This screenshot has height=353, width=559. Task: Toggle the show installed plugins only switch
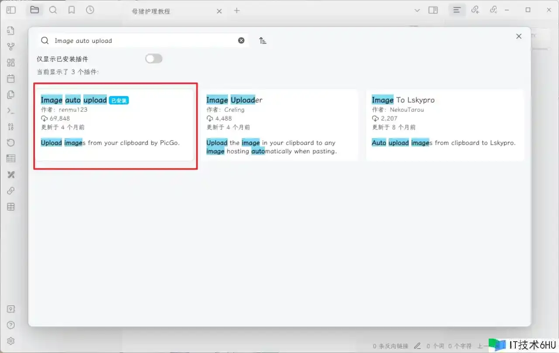tap(154, 59)
